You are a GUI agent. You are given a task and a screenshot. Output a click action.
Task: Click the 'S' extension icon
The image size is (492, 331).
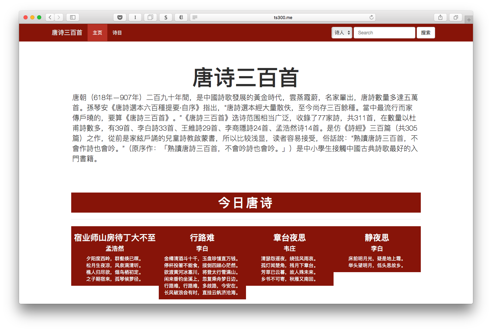166,17
